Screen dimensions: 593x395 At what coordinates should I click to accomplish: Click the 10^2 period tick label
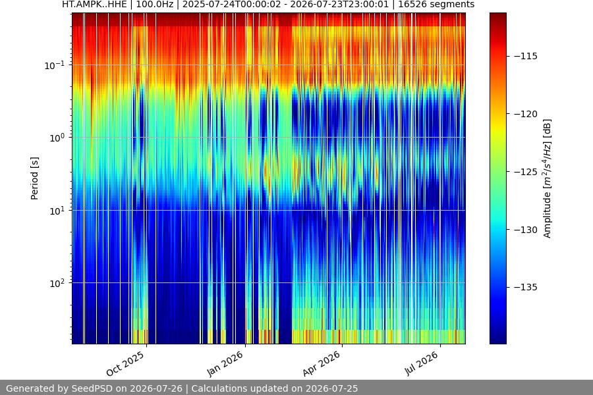[57, 283]
